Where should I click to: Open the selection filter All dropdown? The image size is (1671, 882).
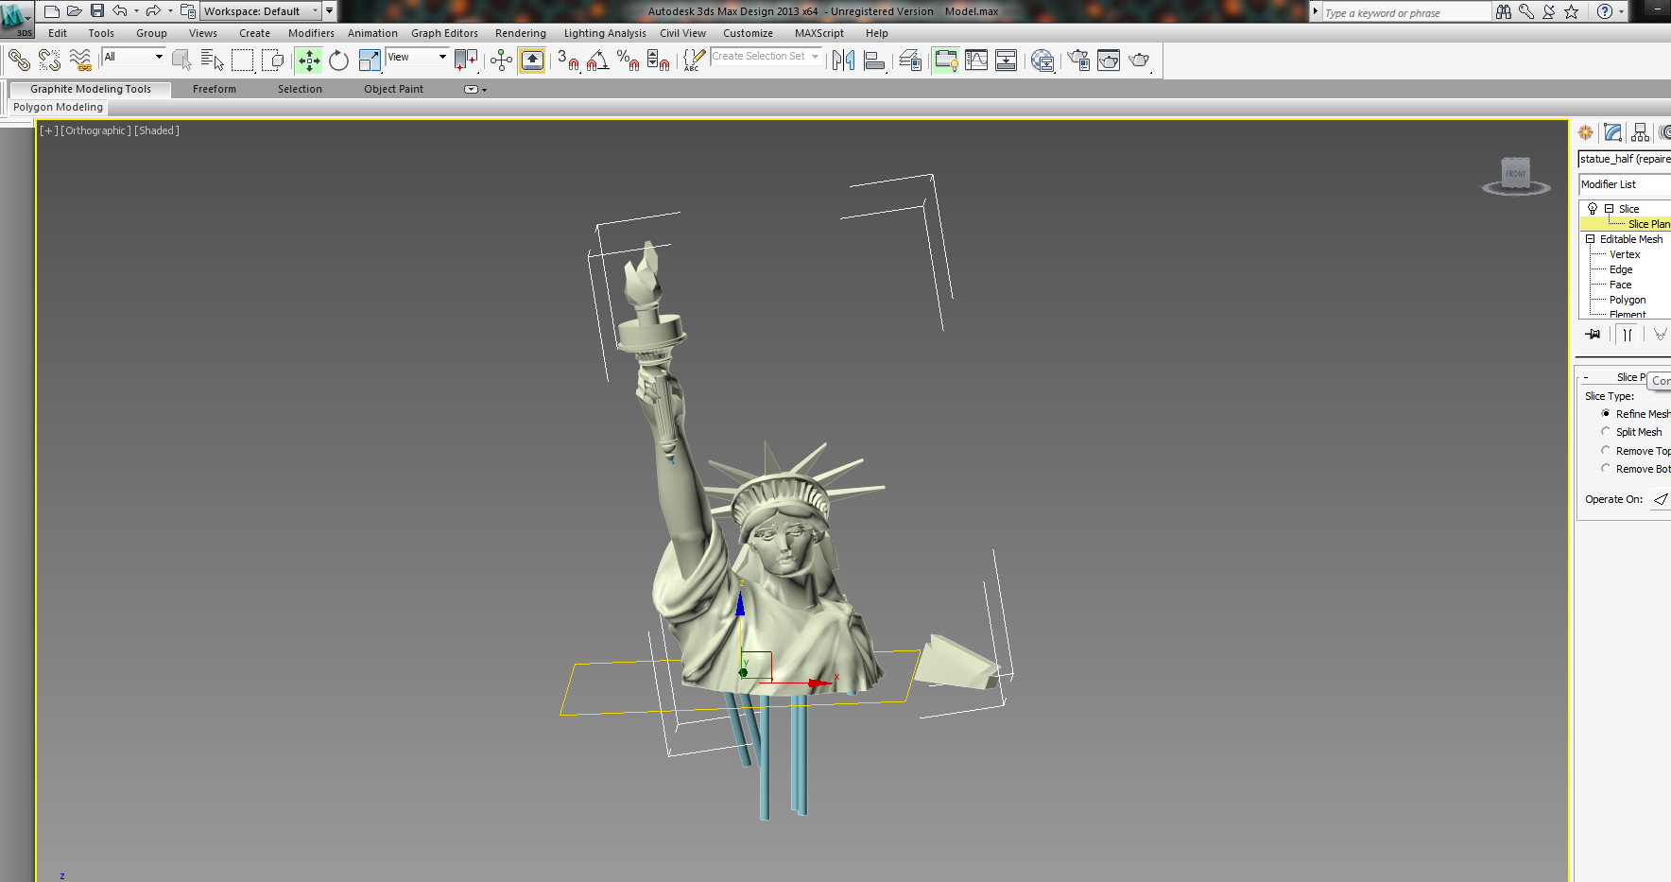point(159,57)
